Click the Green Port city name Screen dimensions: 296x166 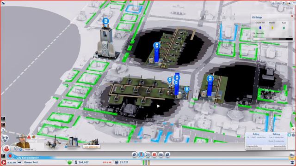pos(31,162)
